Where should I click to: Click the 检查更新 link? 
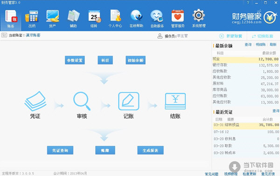point(250,174)
